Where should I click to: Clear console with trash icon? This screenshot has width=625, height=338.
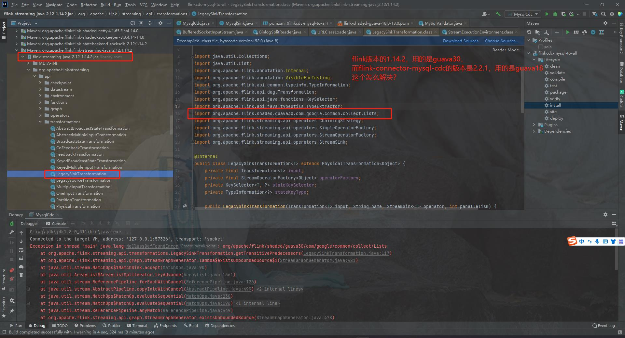(x=21, y=275)
